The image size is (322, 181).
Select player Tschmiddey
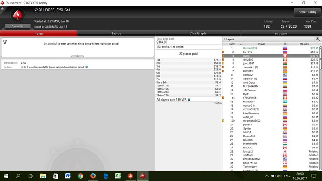pos(250,167)
